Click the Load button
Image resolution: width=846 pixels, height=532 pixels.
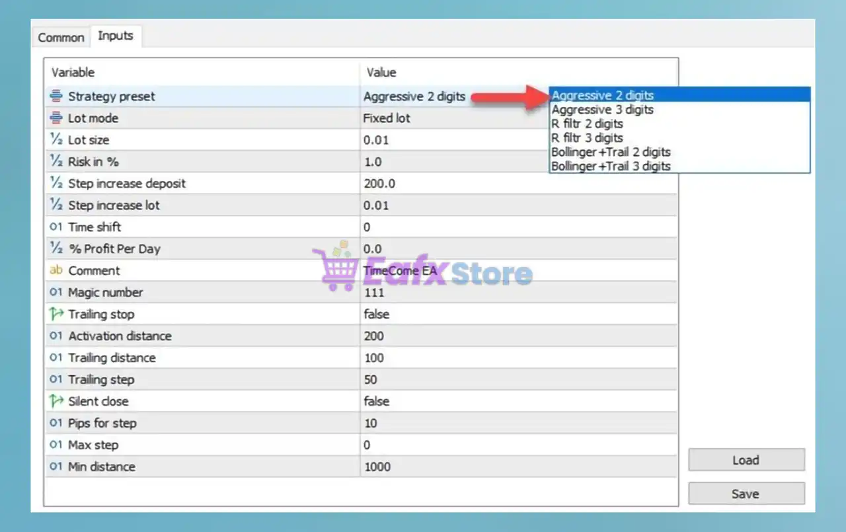tap(746, 461)
